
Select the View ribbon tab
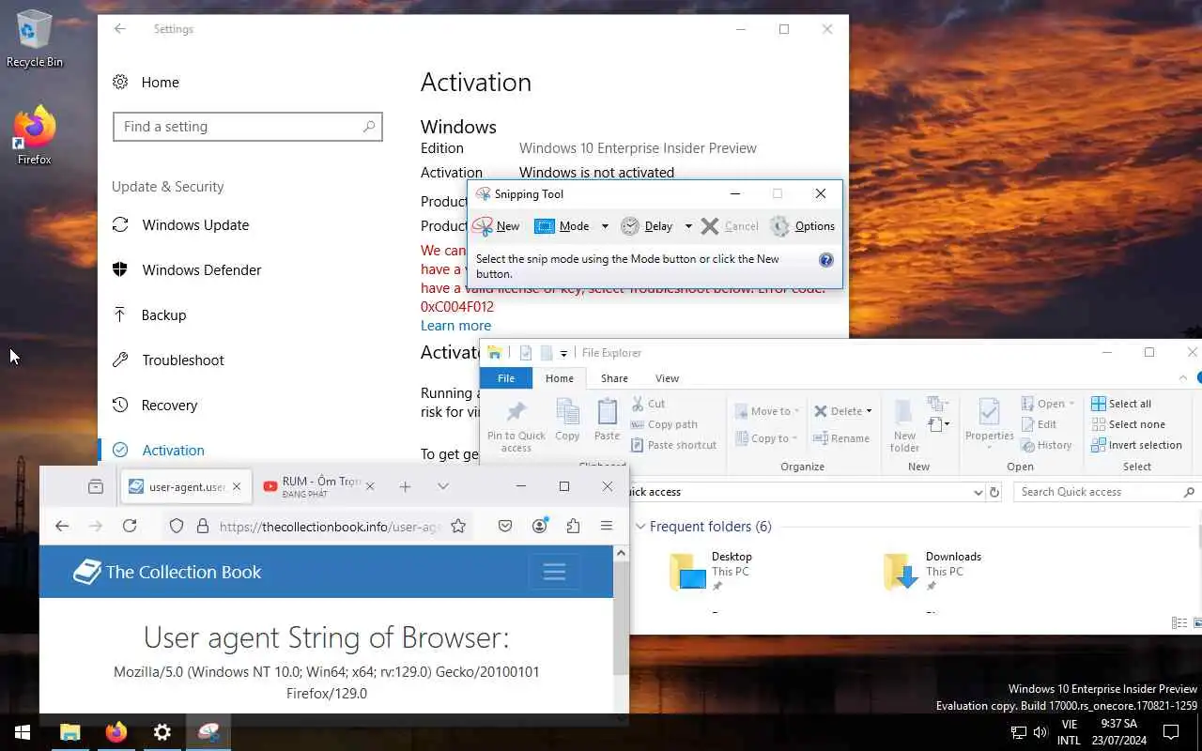(x=667, y=378)
